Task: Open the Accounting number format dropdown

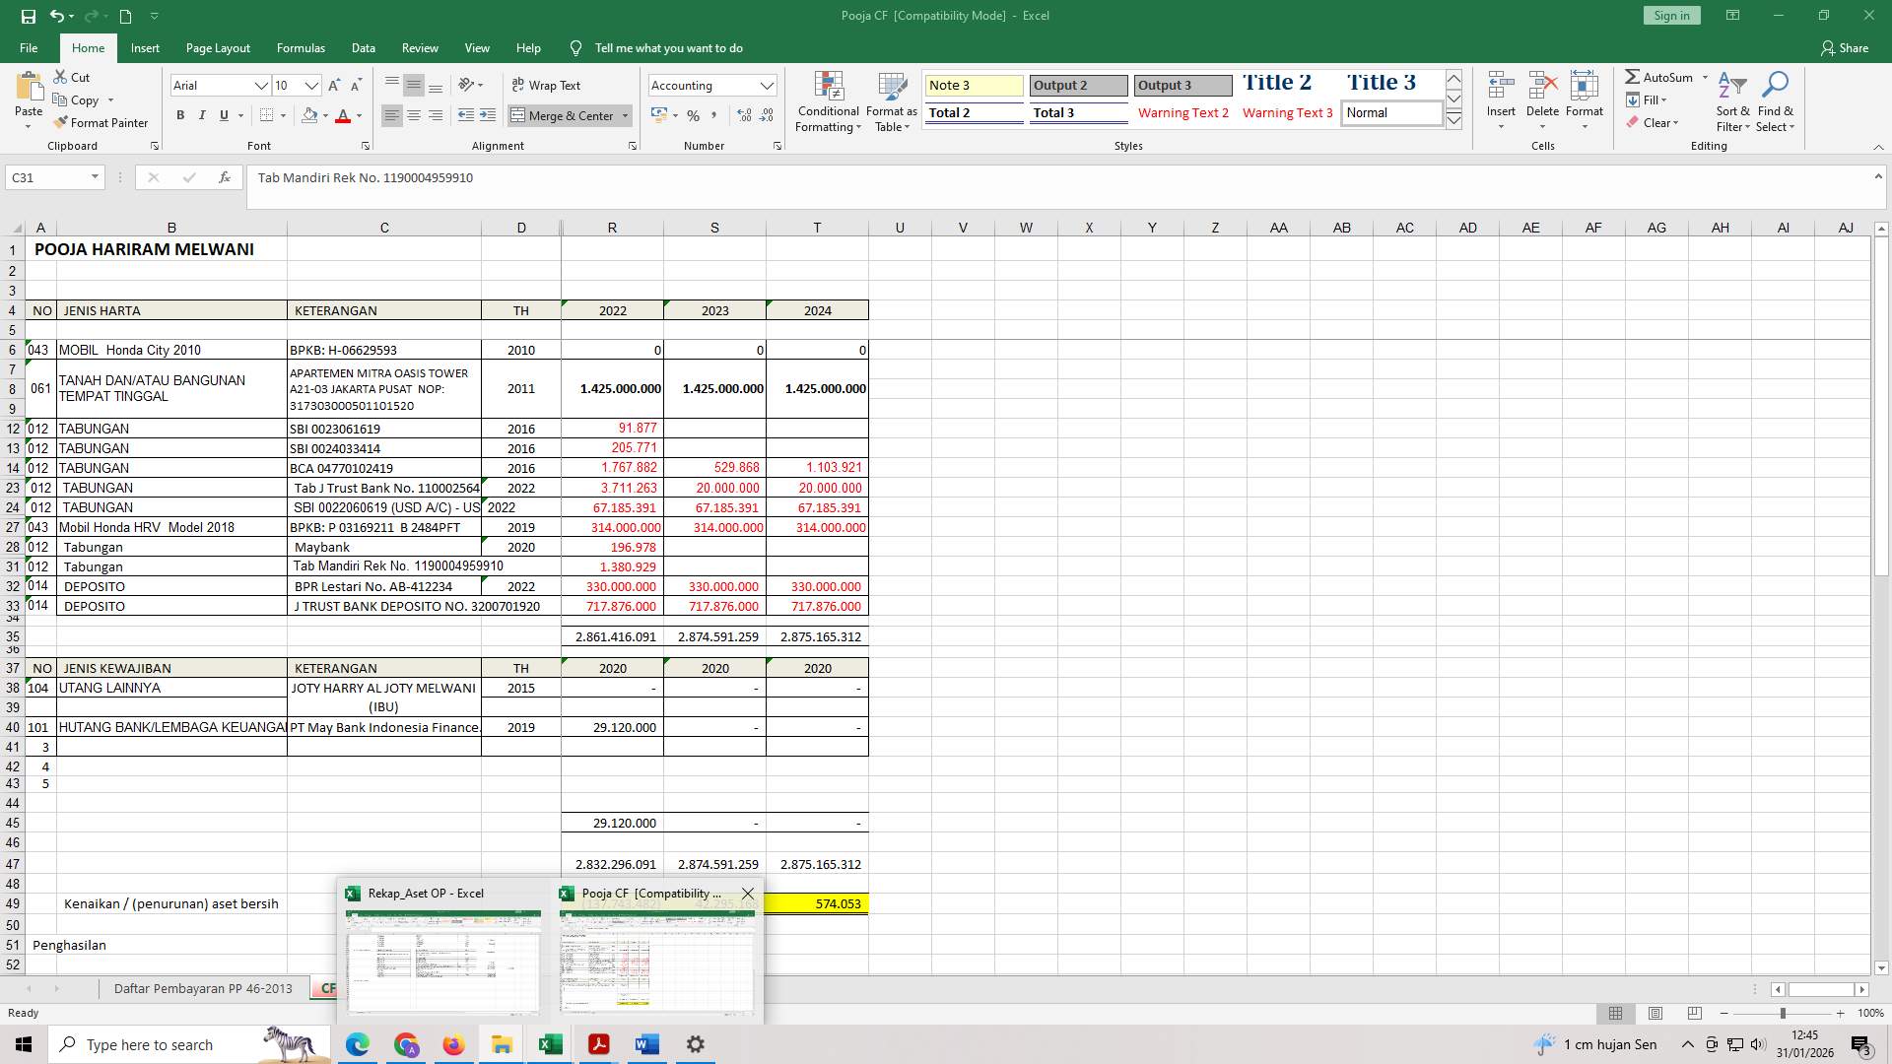Action: coord(768,85)
